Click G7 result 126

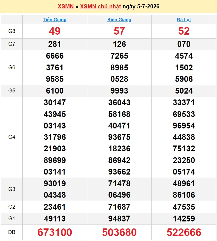pyautogui.click(x=119, y=44)
